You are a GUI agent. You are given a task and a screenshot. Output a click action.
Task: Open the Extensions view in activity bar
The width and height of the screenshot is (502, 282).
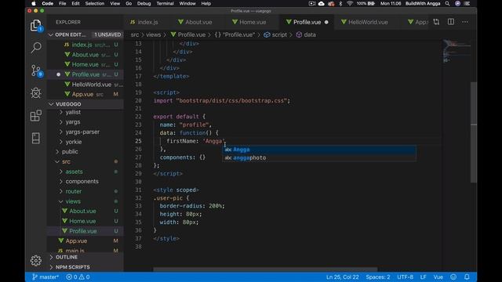pyautogui.click(x=36, y=115)
